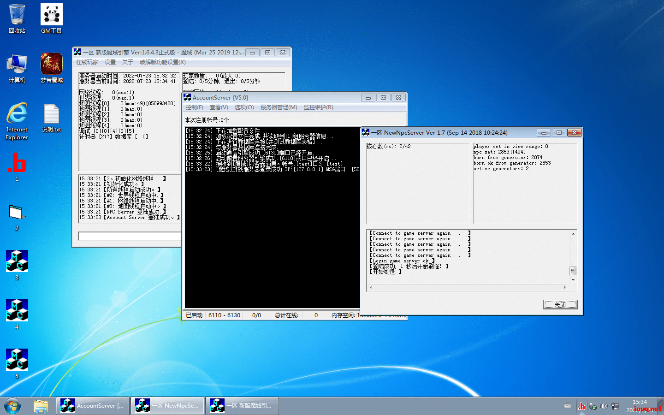664x415 pixels.
Task: Select the red b icon labeled 1
Action: 17,163
